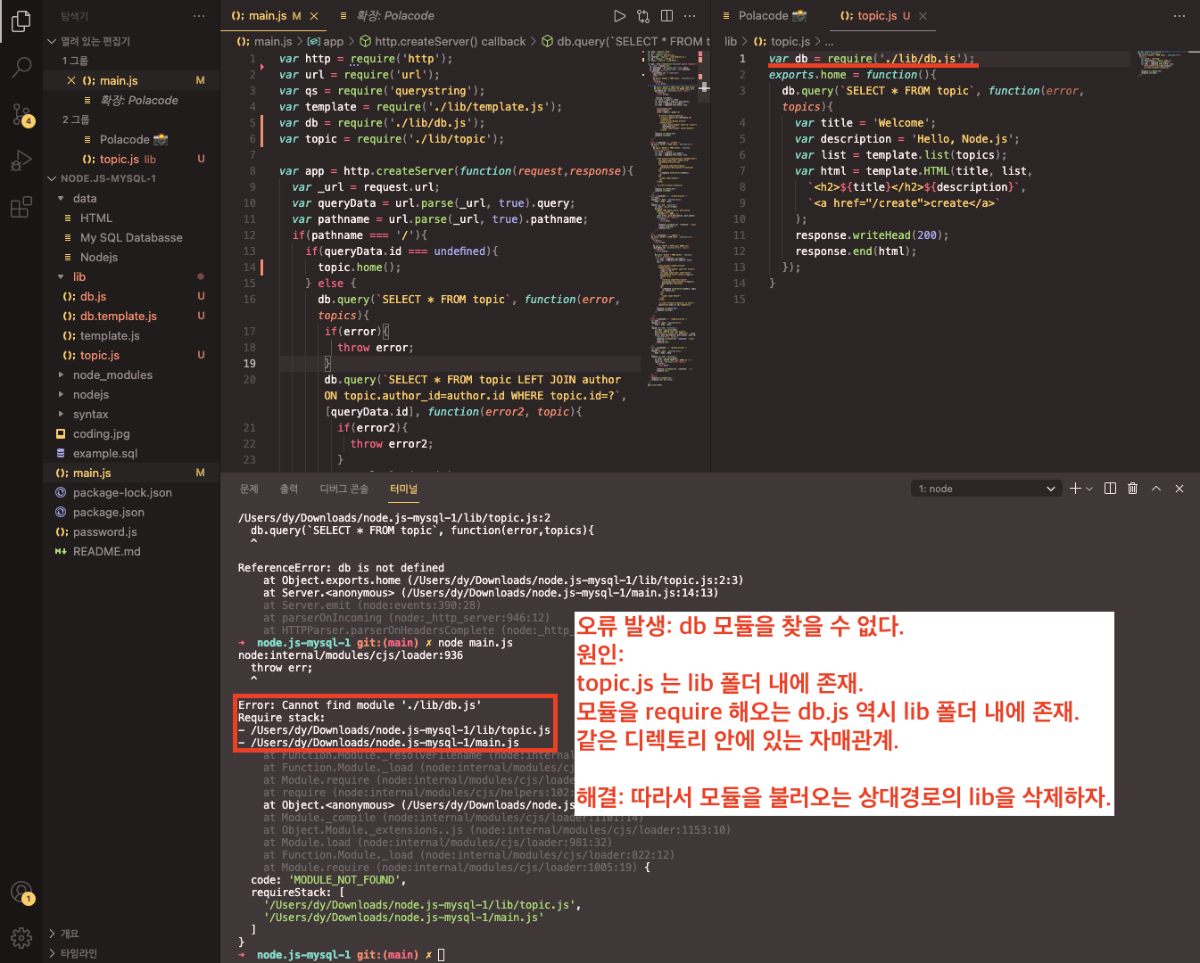This screenshot has width=1200, height=963.
Task: Collapse the NODE.JS-MYSQL-1 folder section
Action: 131,178
